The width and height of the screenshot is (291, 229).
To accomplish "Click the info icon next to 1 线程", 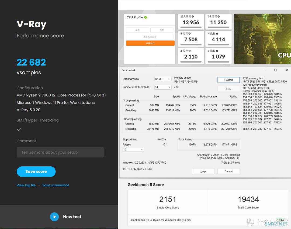I will (217, 50).
